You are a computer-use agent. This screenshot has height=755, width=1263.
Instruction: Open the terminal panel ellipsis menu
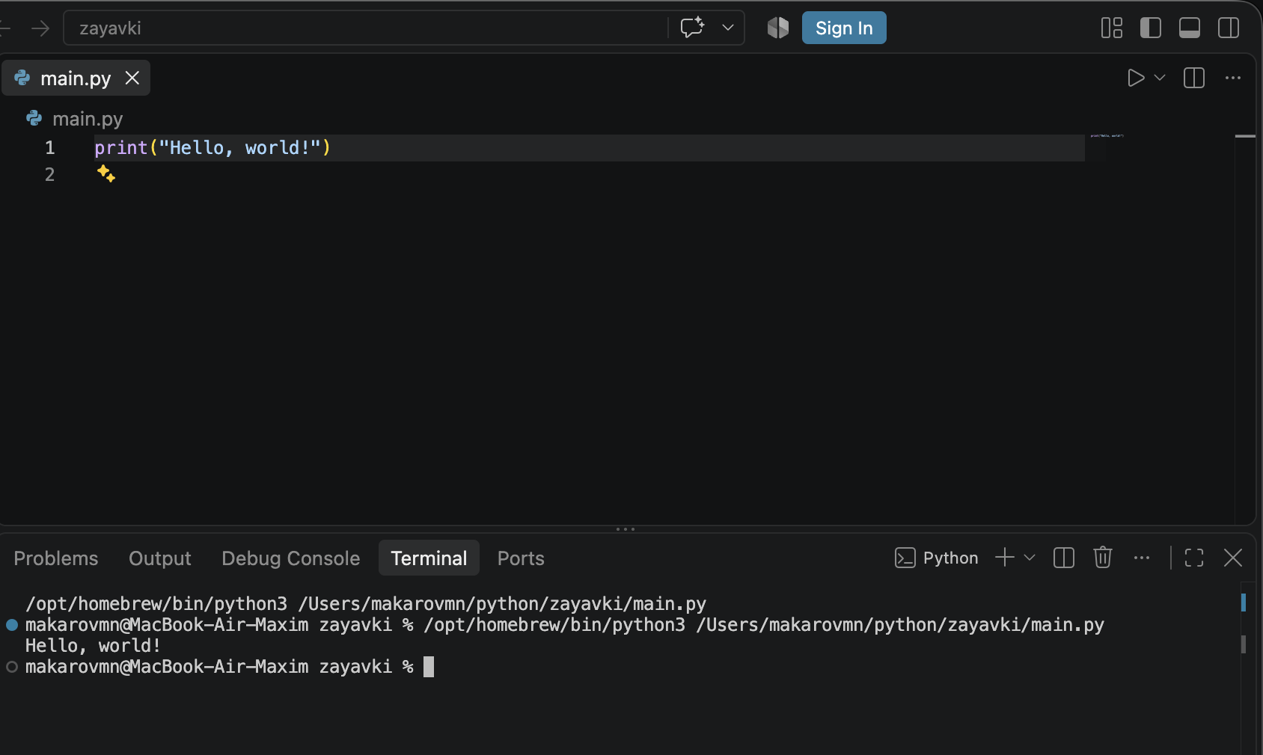click(x=1142, y=558)
